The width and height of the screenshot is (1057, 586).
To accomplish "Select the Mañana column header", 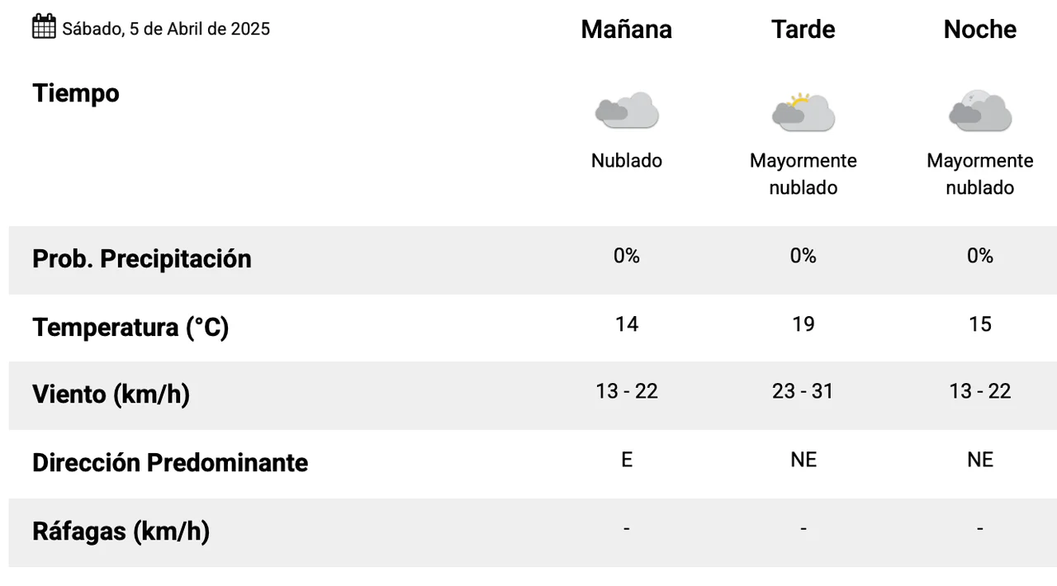I will [626, 30].
